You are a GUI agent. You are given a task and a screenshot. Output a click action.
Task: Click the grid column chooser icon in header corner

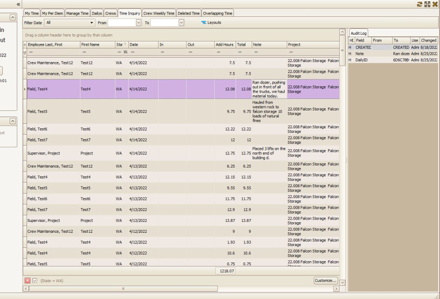(x=25, y=45)
